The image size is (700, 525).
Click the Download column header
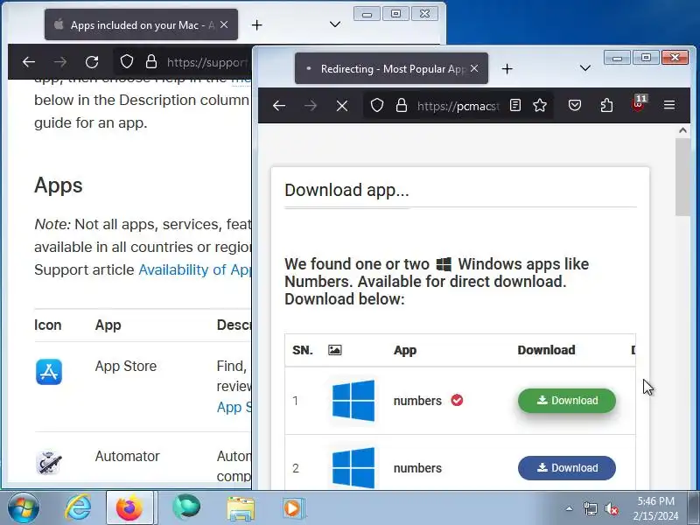pos(546,350)
